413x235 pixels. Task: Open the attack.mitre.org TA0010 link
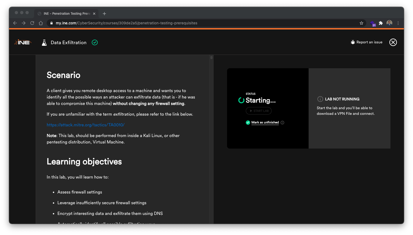point(86,125)
